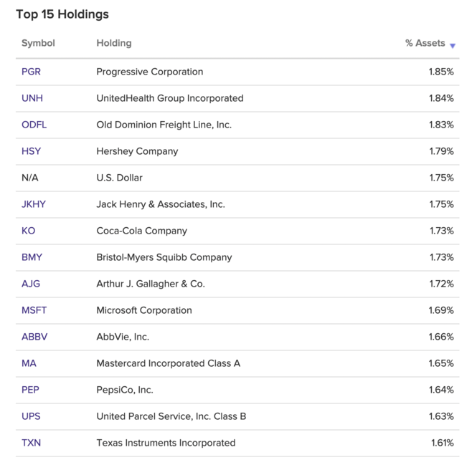Select the AJG ticker link
The image size is (472, 460).
click(x=31, y=284)
